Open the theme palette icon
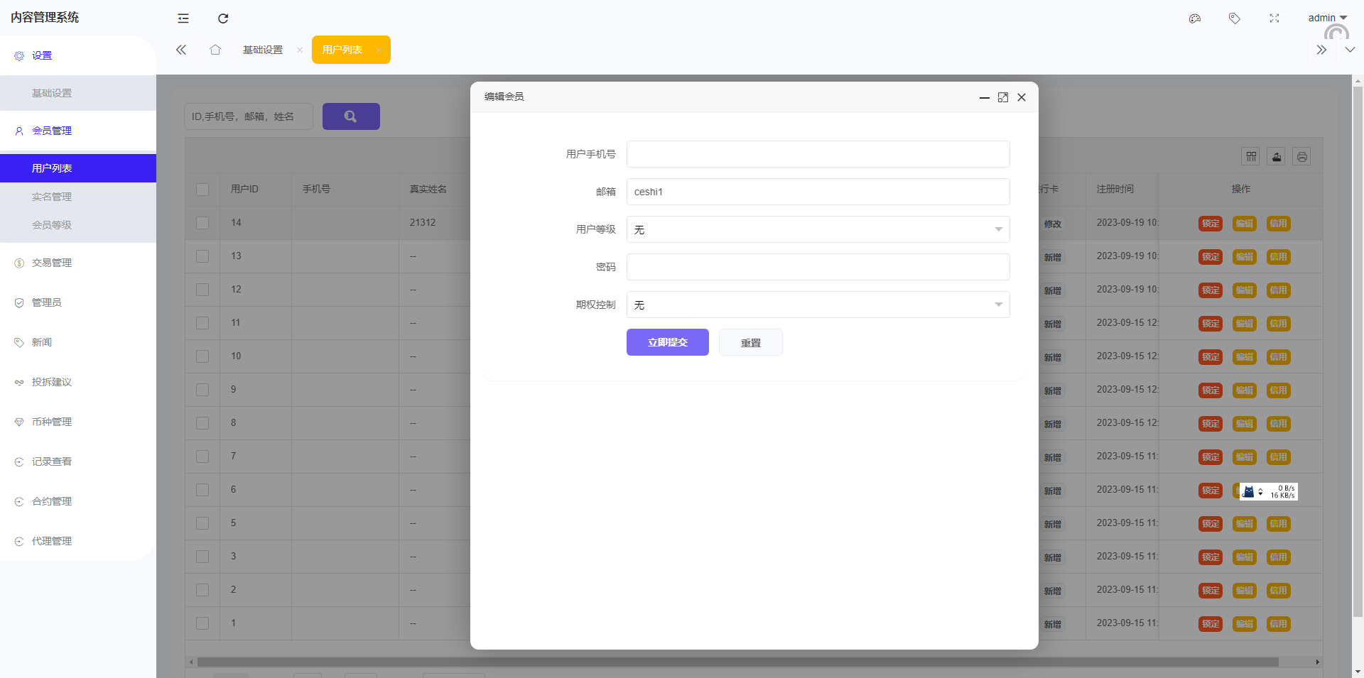1364x678 pixels. click(x=1195, y=18)
